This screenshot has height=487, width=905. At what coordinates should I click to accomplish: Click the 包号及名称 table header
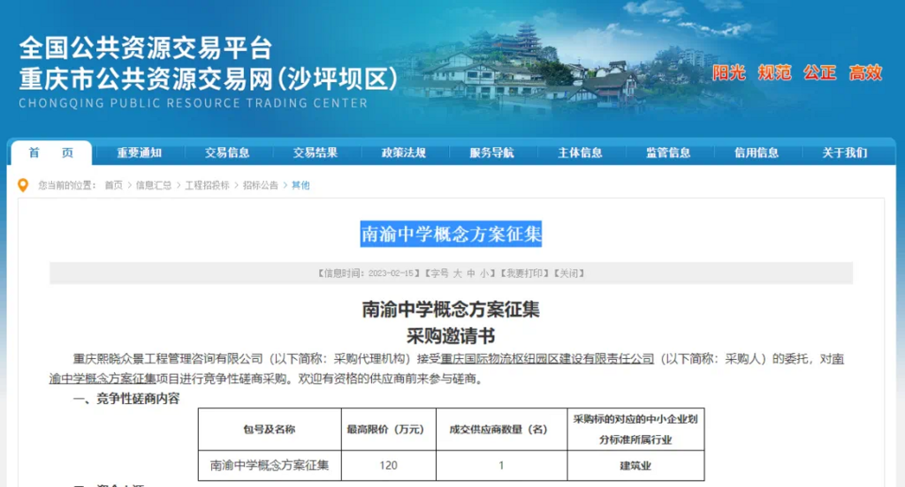[270, 430]
